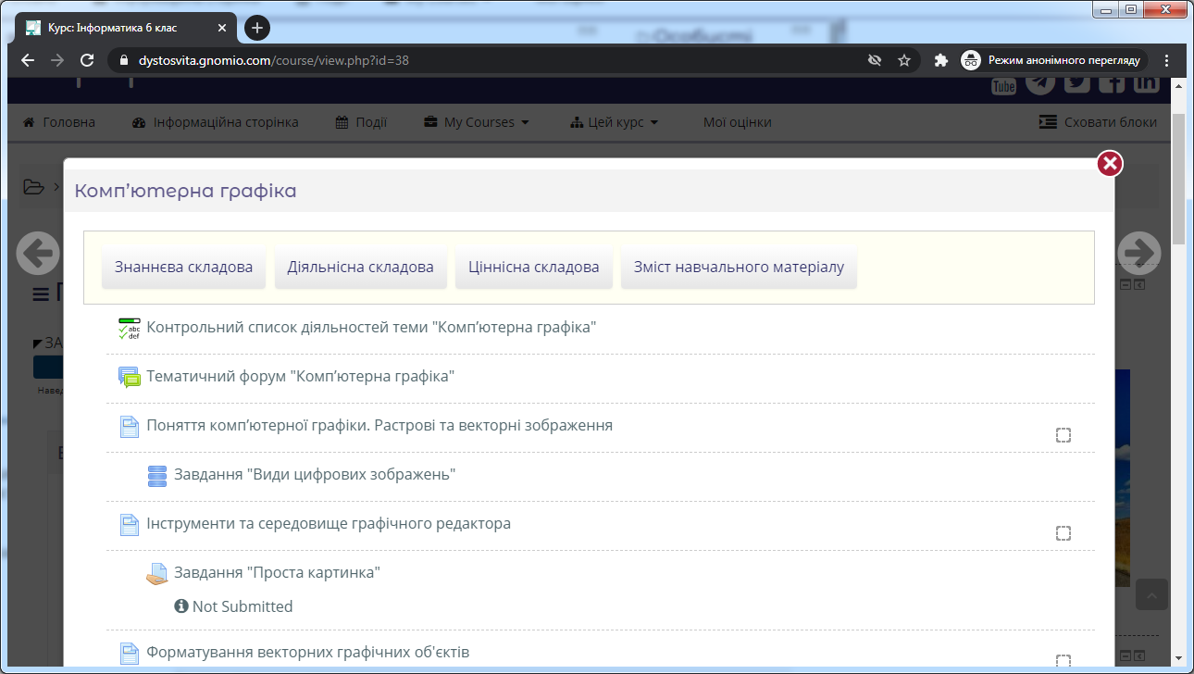Open Chrome three-dot menu
The width and height of the screenshot is (1194, 674).
pyautogui.click(x=1166, y=60)
